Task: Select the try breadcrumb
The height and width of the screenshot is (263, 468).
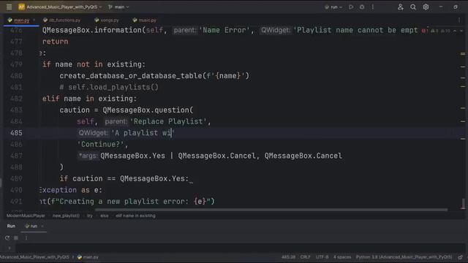Action: click(x=90, y=216)
